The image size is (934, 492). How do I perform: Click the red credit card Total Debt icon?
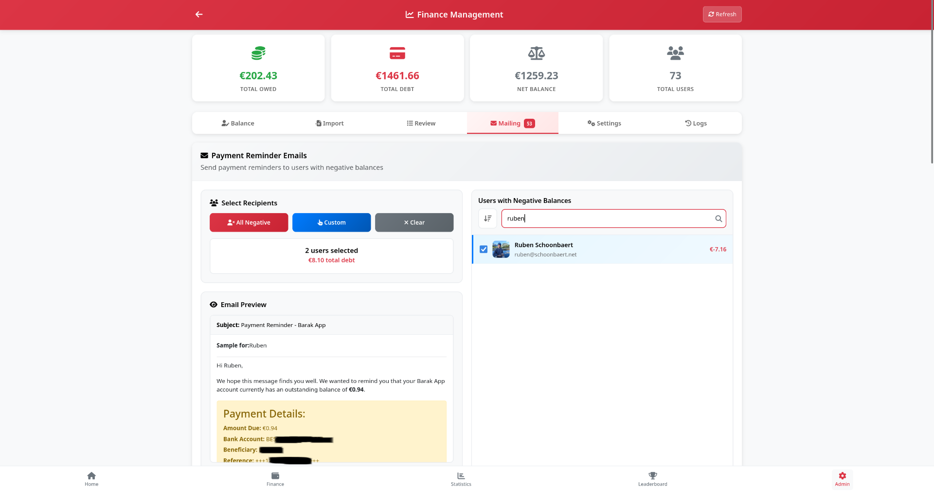point(397,53)
